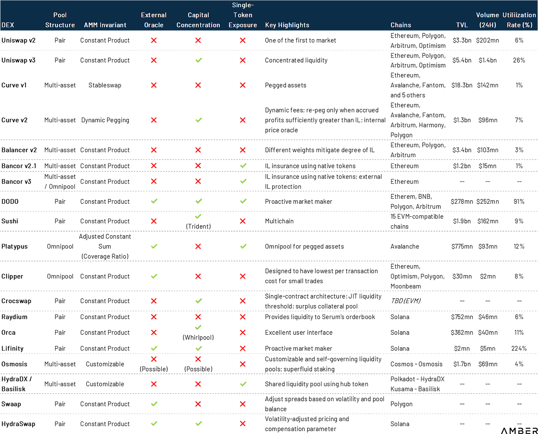
Task: Click Bancor v3 Single-Token Exposure check mark
Action: (x=243, y=181)
